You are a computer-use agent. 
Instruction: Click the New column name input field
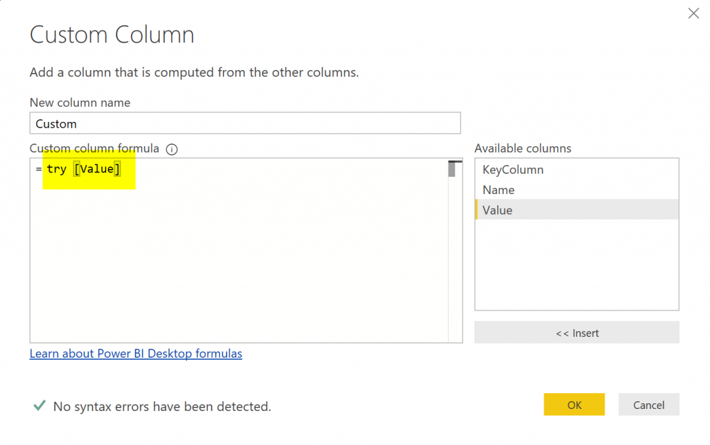(x=245, y=123)
